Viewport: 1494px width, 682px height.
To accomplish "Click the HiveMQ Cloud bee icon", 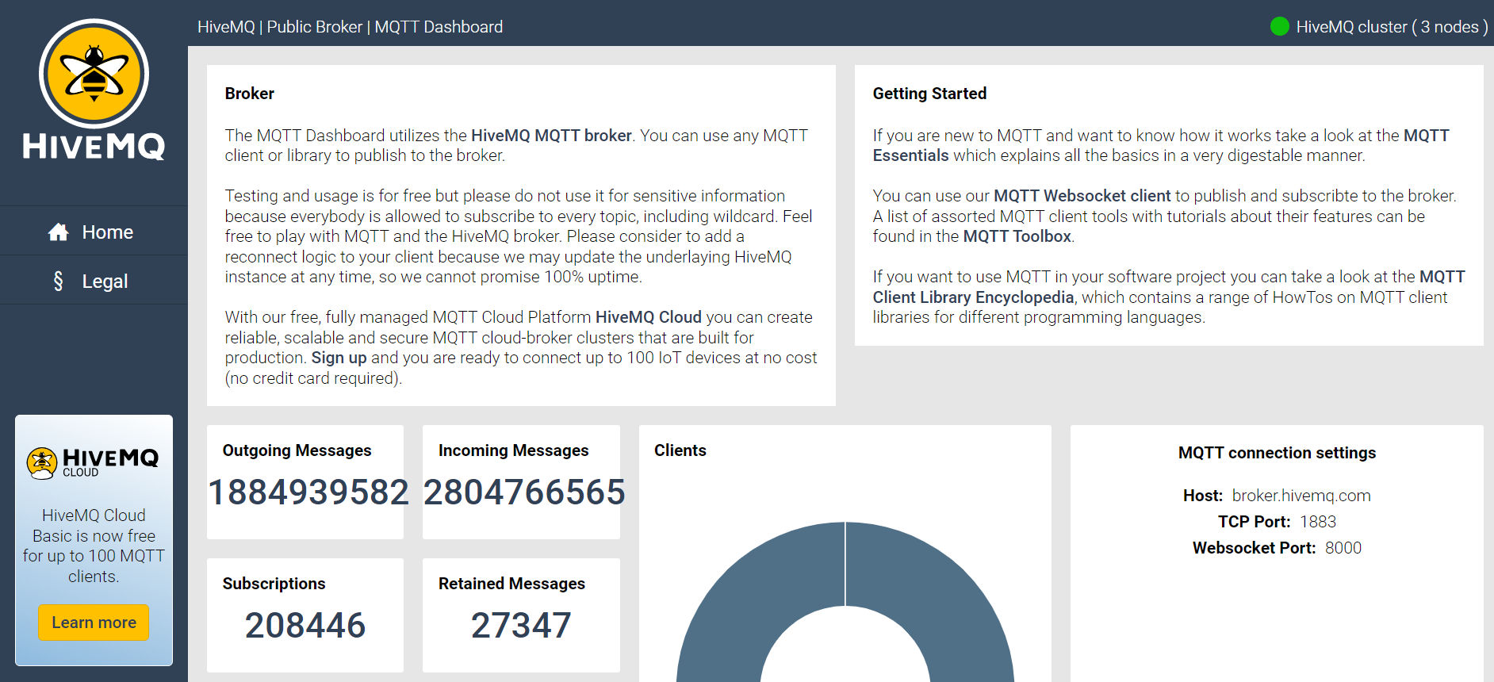I will click(42, 463).
